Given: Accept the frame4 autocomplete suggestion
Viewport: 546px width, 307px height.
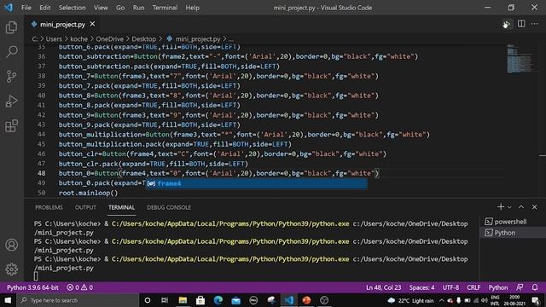Looking at the screenshot, I should coord(256,183).
